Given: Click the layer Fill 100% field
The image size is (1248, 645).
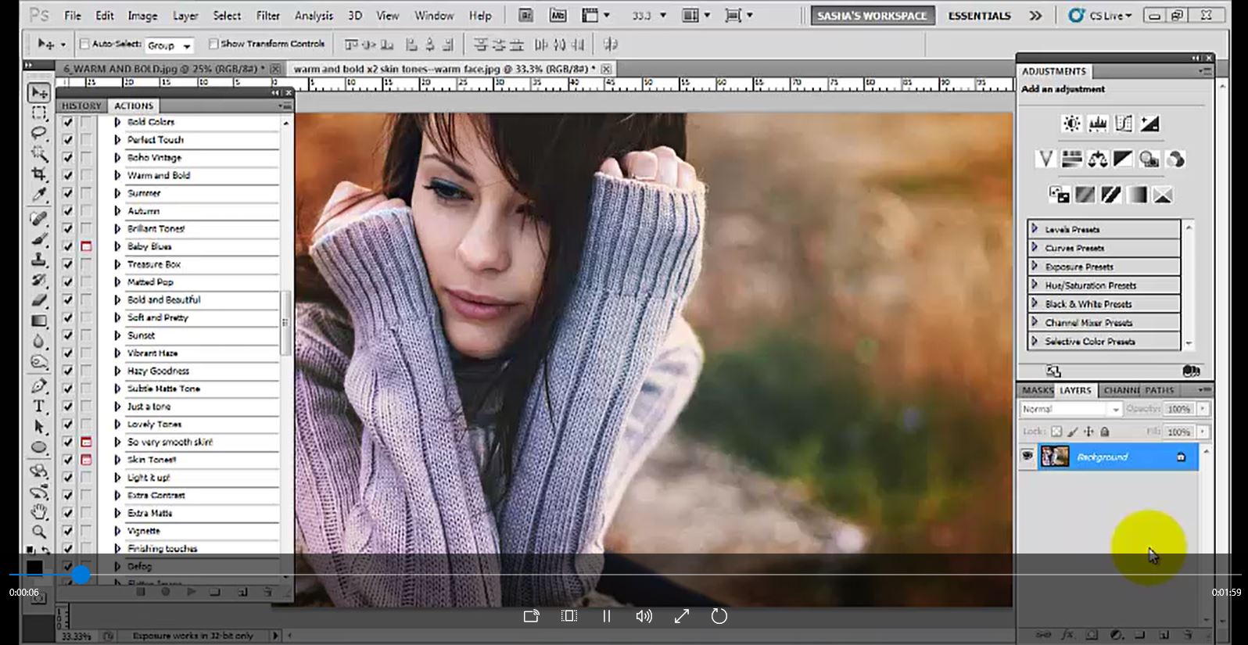Looking at the screenshot, I should (x=1179, y=432).
